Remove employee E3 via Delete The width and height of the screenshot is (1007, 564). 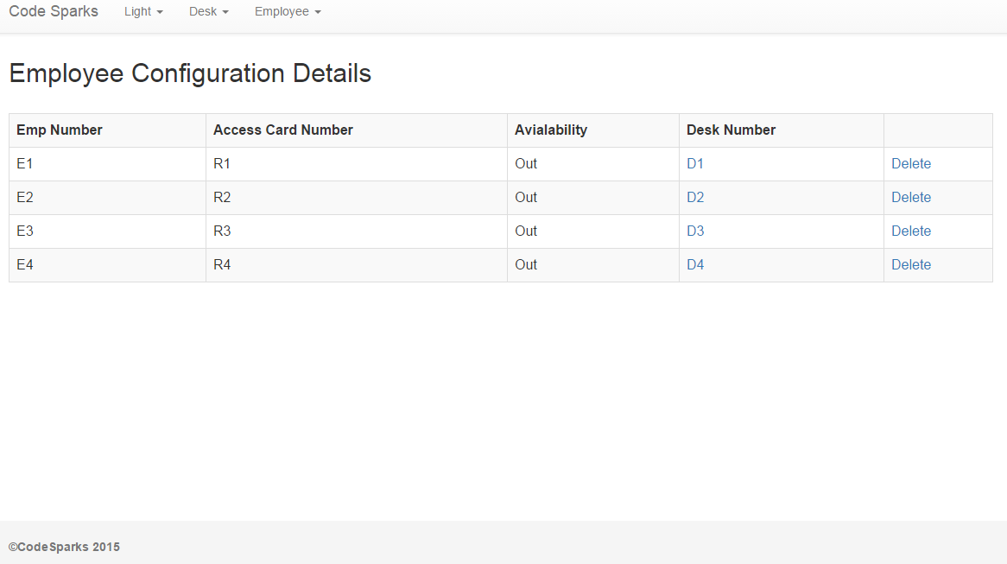911,231
